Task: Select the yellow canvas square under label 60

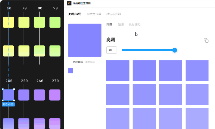Action: click(8, 22)
